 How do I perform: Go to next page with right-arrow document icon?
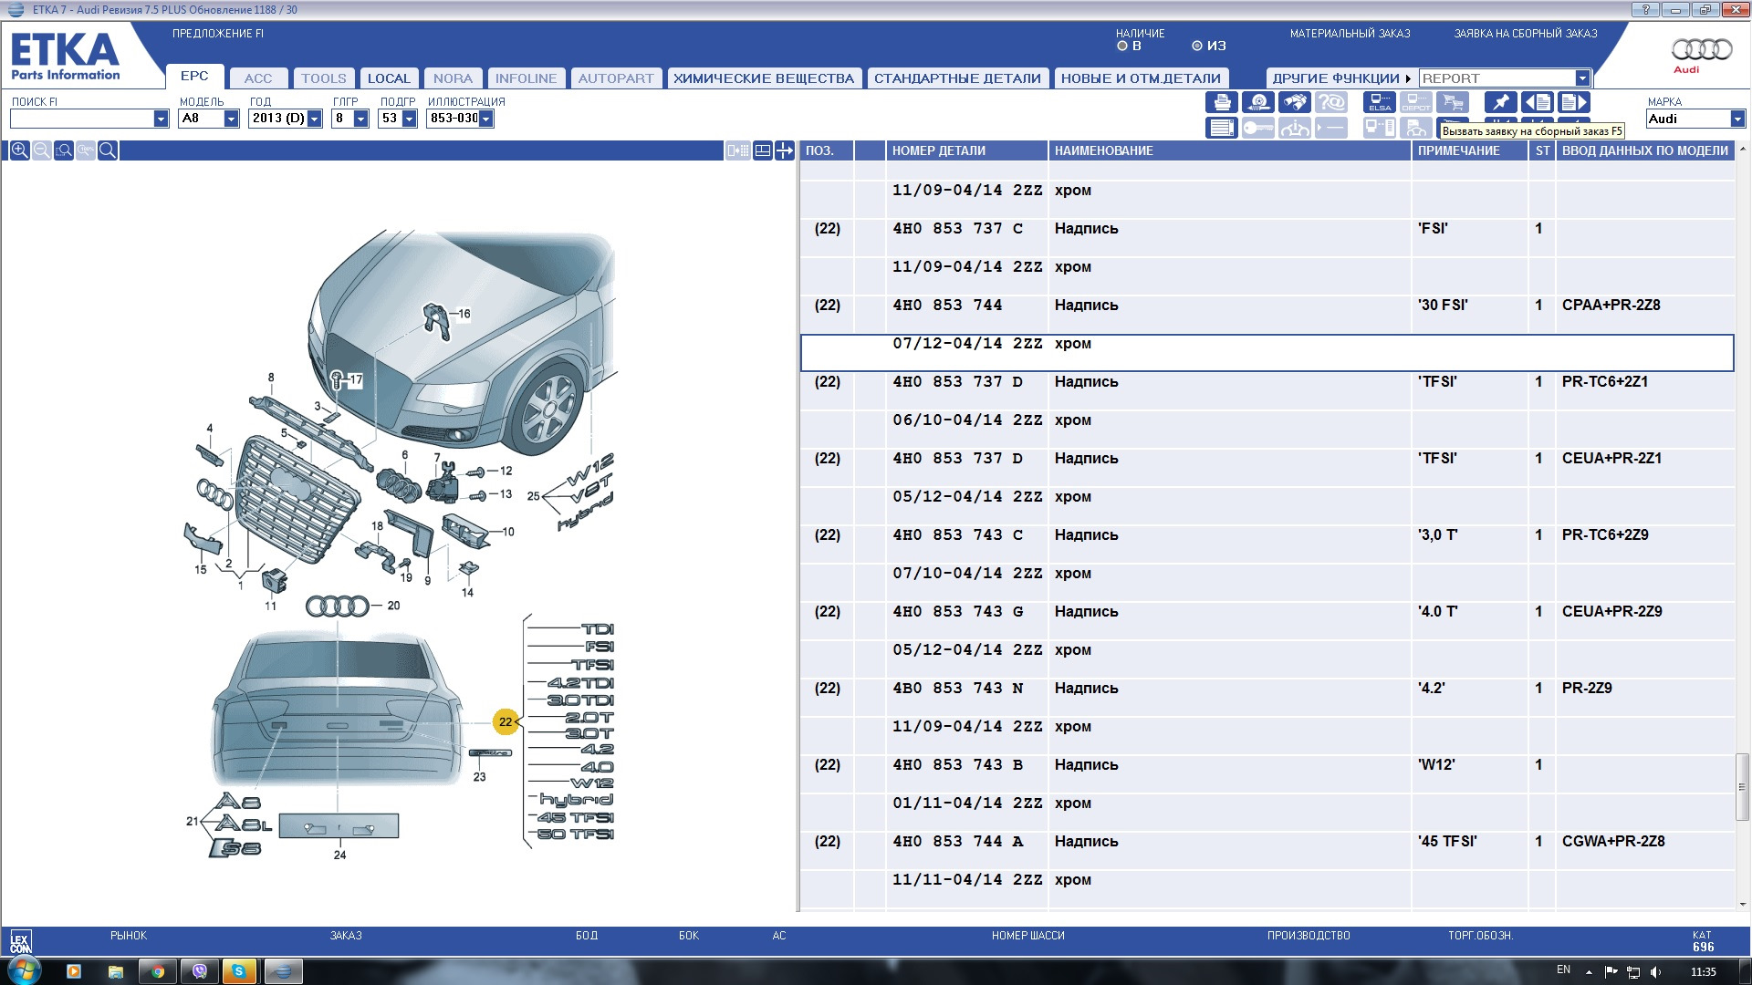pyautogui.click(x=1574, y=103)
